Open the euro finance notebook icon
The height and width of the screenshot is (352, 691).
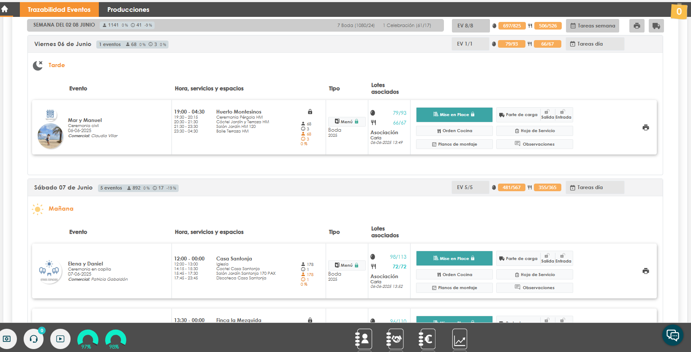(427, 339)
